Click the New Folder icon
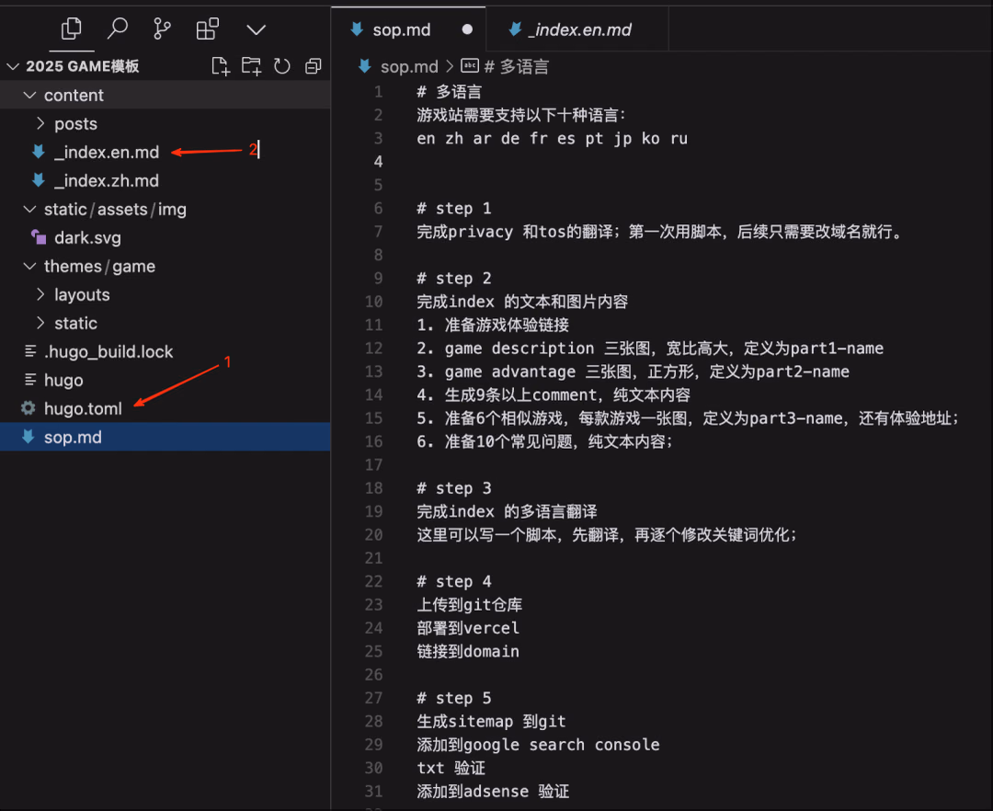993x811 pixels. (251, 66)
